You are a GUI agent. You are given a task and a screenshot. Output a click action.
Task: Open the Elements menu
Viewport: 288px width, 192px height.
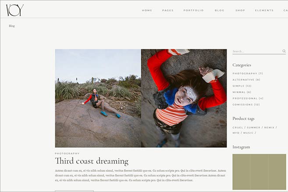coord(264,11)
